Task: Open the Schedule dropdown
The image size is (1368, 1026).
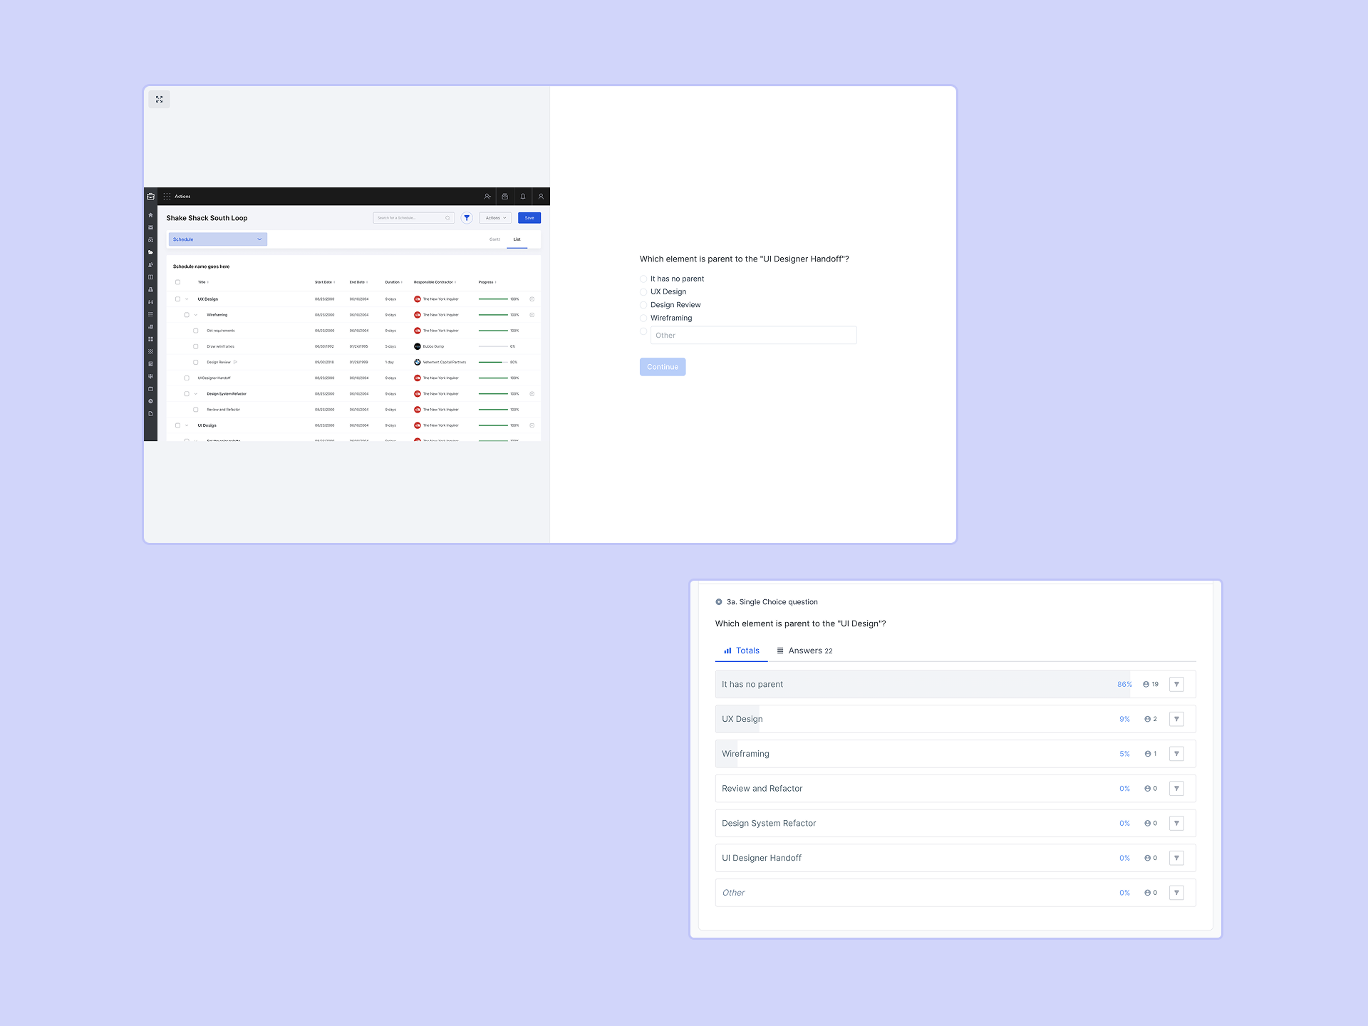Action: pos(217,239)
